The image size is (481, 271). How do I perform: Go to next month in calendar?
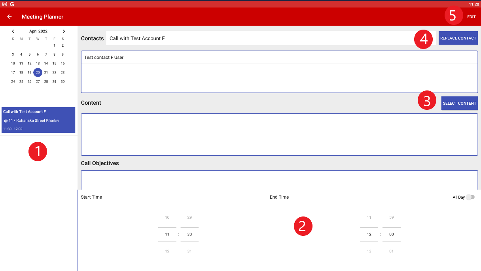[x=64, y=31]
